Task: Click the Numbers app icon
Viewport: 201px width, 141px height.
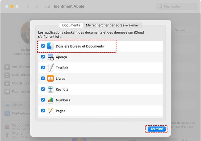Action: point(51,100)
